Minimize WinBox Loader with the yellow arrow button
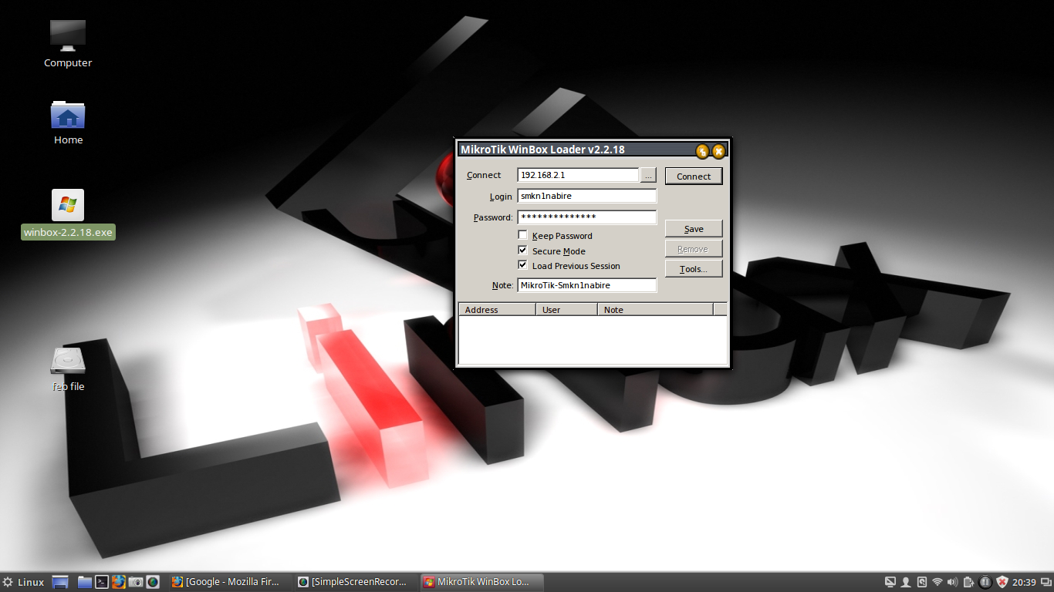This screenshot has height=592, width=1054. point(702,151)
